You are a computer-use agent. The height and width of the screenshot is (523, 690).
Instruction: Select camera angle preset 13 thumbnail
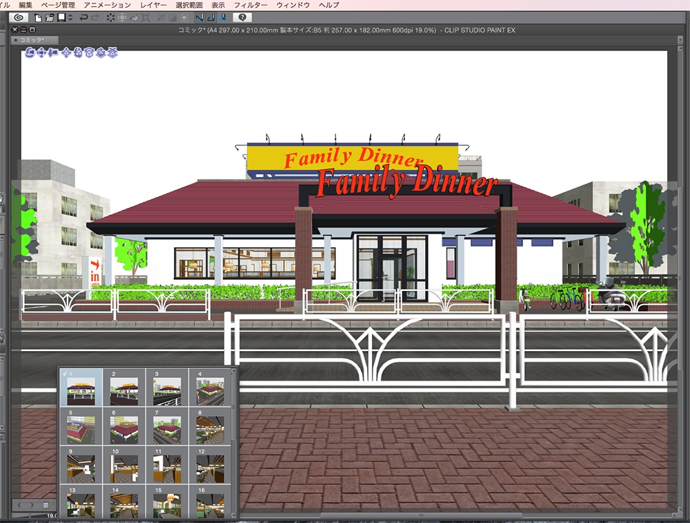point(81,502)
